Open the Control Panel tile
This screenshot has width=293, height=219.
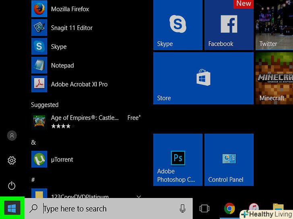point(229,159)
